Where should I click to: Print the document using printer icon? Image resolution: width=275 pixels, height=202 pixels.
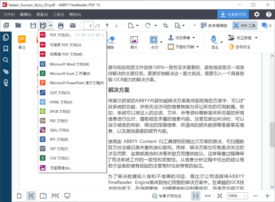coord(61,25)
